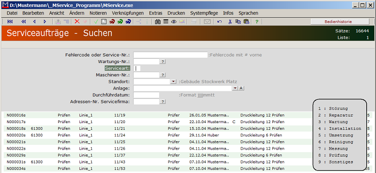Jump to first record with toolbar arrow
The width and height of the screenshot is (376, 173).
coord(10,22)
